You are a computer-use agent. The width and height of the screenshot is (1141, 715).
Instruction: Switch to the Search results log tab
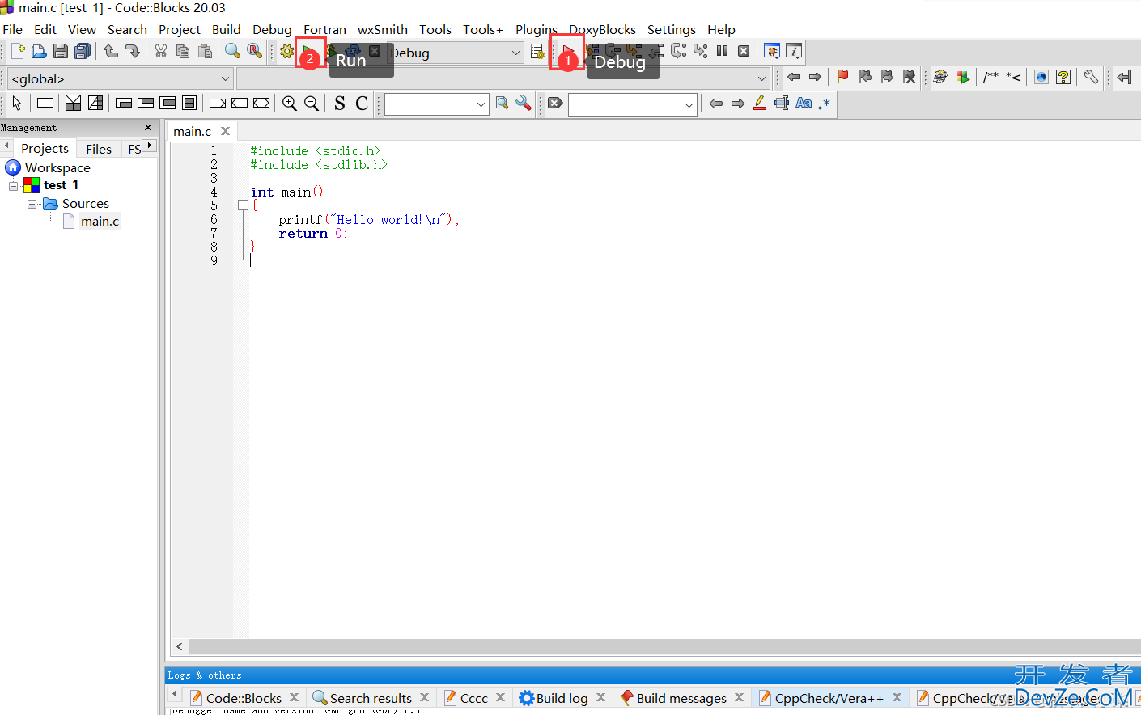click(x=371, y=698)
